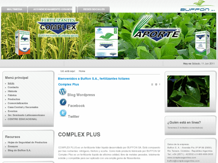Open Productos in the main menu
218x163 pixels.
pos(14,99)
